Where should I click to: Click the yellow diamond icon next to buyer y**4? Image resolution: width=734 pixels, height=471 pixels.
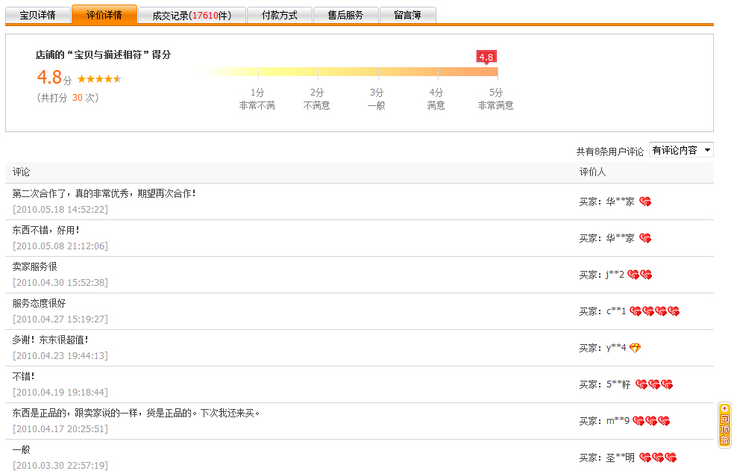(635, 348)
